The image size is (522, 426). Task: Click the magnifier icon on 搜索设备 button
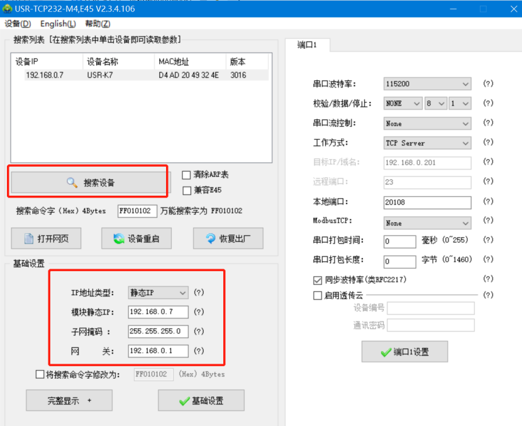tap(72, 183)
